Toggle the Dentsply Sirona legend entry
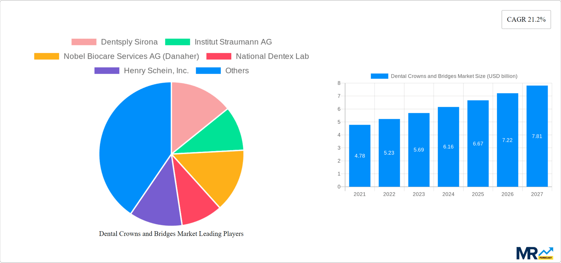This screenshot has height=263, width=561. [129, 42]
